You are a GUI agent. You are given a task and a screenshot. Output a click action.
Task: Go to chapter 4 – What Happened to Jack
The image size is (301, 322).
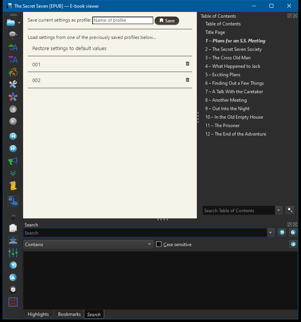click(x=233, y=66)
